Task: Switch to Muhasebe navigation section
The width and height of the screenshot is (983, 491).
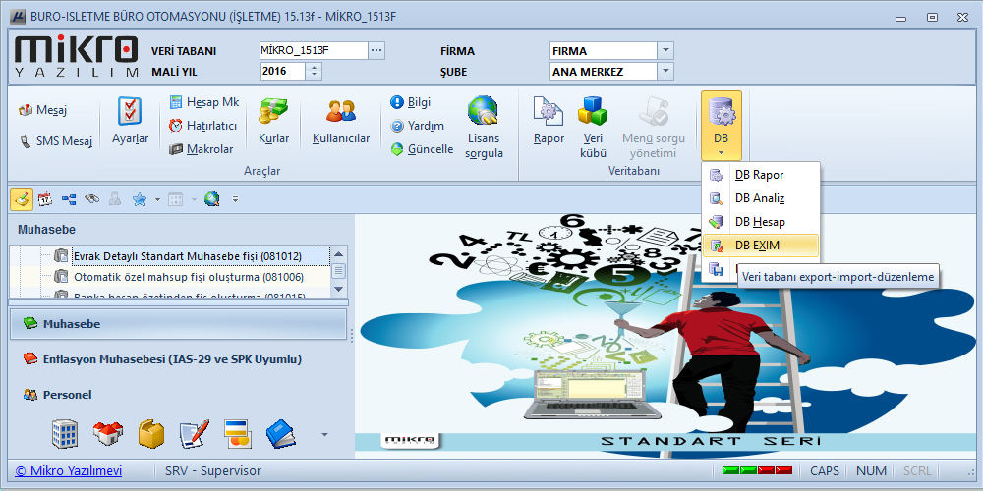Action: tap(178, 324)
